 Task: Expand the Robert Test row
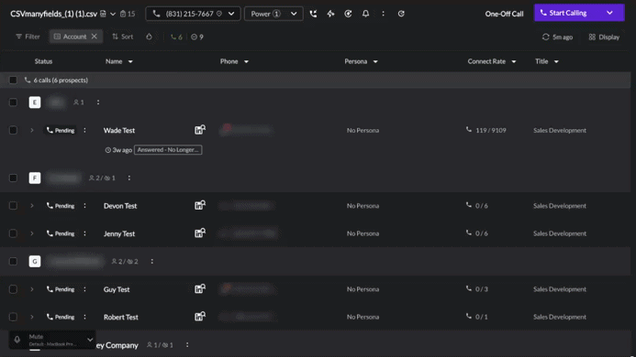click(31, 317)
